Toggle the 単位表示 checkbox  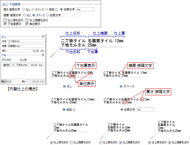click(x=27, y=24)
